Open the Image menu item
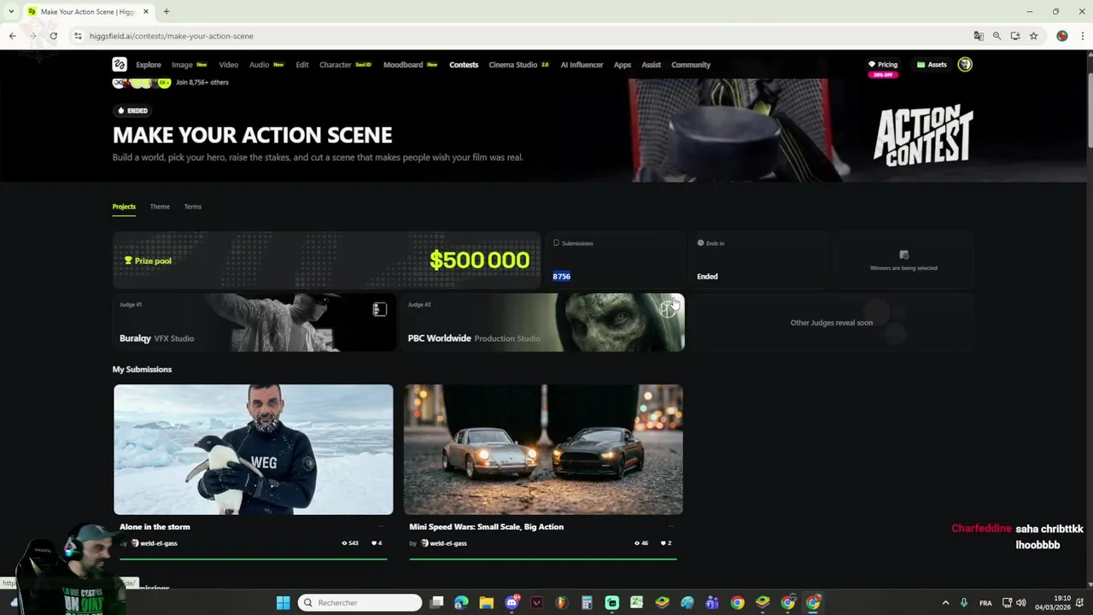The width and height of the screenshot is (1093, 615). tap(182, 65)
